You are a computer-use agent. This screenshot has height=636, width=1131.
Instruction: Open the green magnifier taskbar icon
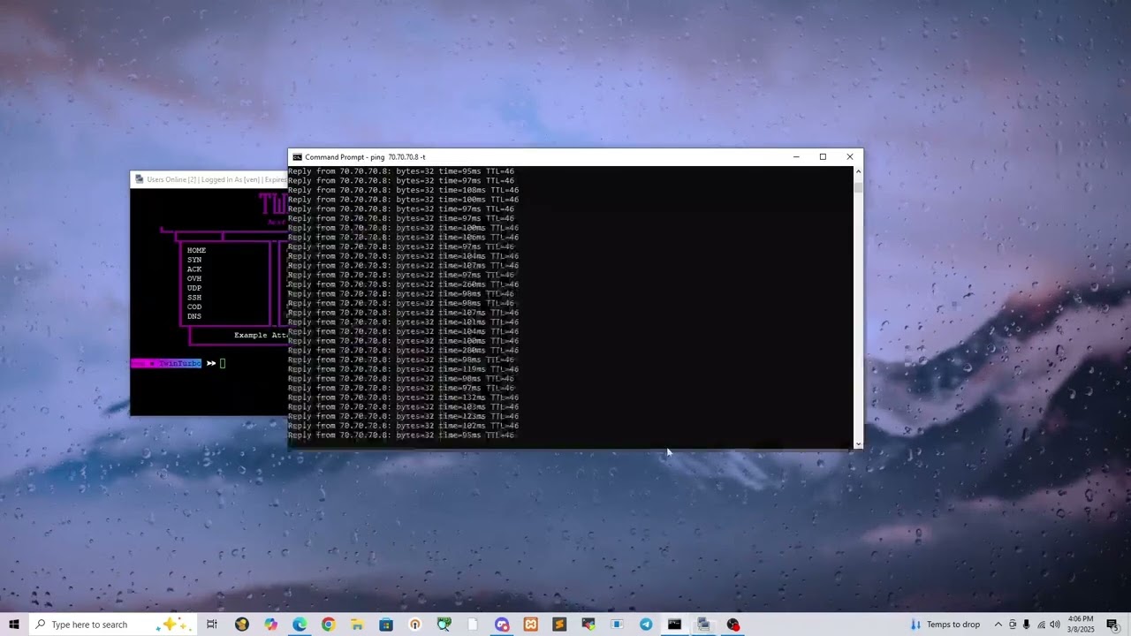444,625
